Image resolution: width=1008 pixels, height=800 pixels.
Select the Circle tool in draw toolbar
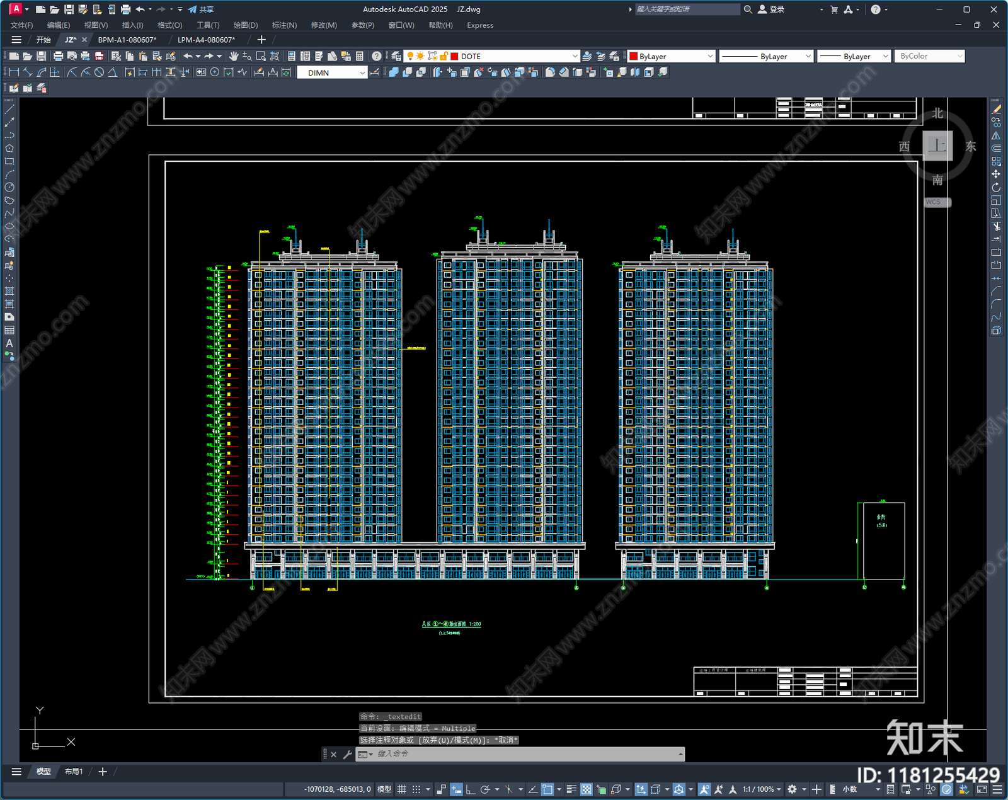click(9, 187)
